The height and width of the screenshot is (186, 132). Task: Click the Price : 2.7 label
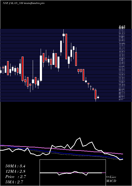[16, 177]
